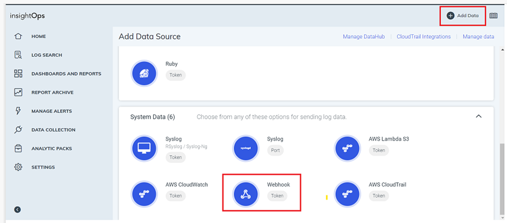Open the Manage data link
507x223 pixels.
(x=478, y=37)
